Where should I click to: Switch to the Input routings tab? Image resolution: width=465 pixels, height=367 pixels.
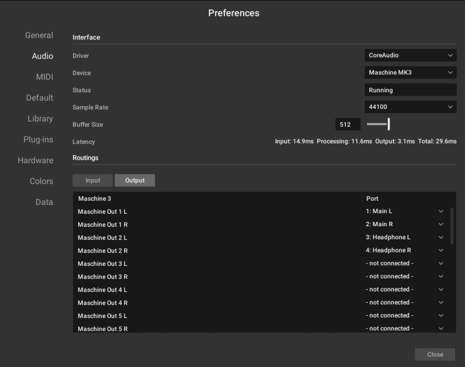93,180
